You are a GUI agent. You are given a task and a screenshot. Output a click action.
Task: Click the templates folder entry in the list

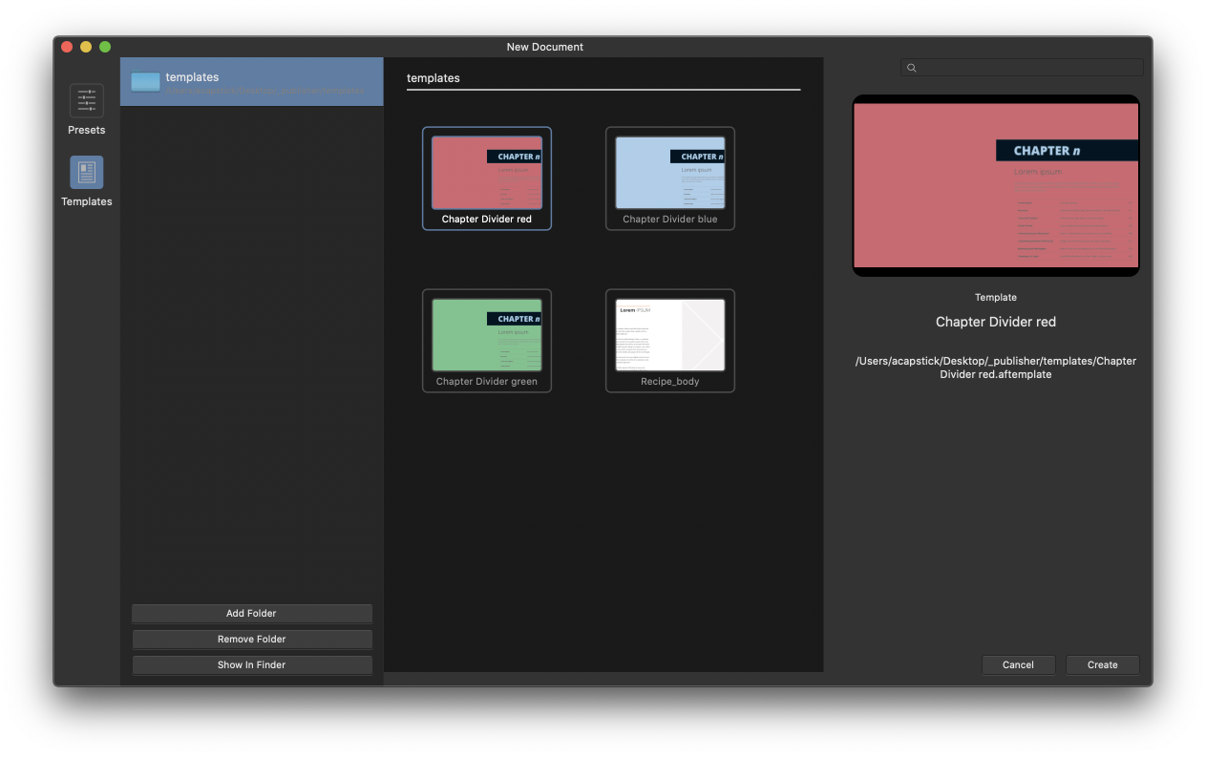pyautogui.click(x=251, y=81)
